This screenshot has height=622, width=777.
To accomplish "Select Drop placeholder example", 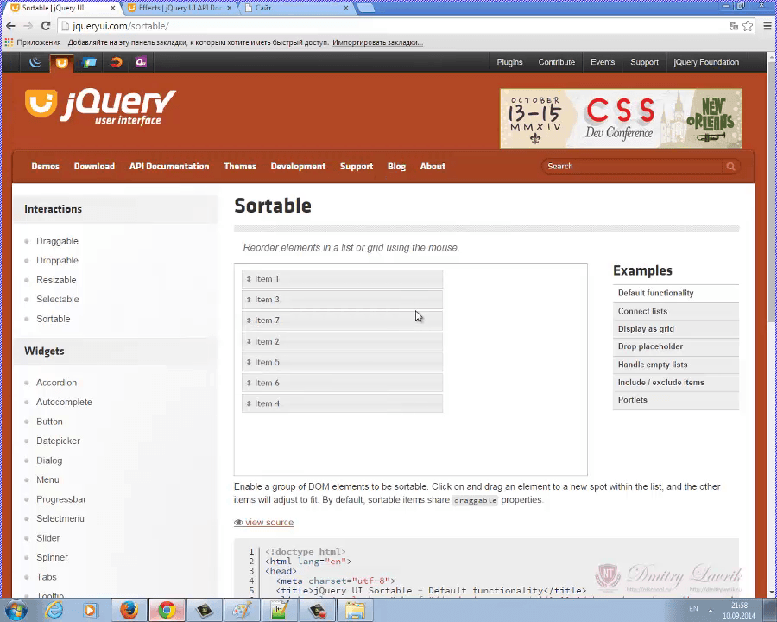I will tap(676, 346).
